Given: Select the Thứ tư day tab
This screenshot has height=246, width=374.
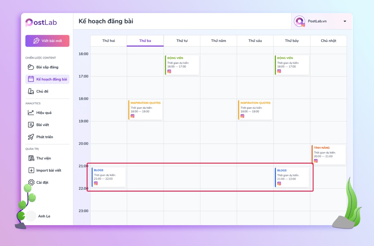Looking at the screenshot, I should tap(182, 41).
